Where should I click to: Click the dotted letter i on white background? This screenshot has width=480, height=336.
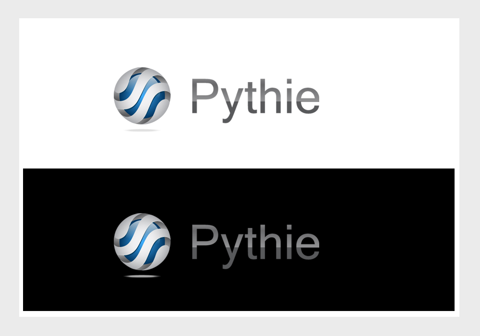tap(289, 96)
